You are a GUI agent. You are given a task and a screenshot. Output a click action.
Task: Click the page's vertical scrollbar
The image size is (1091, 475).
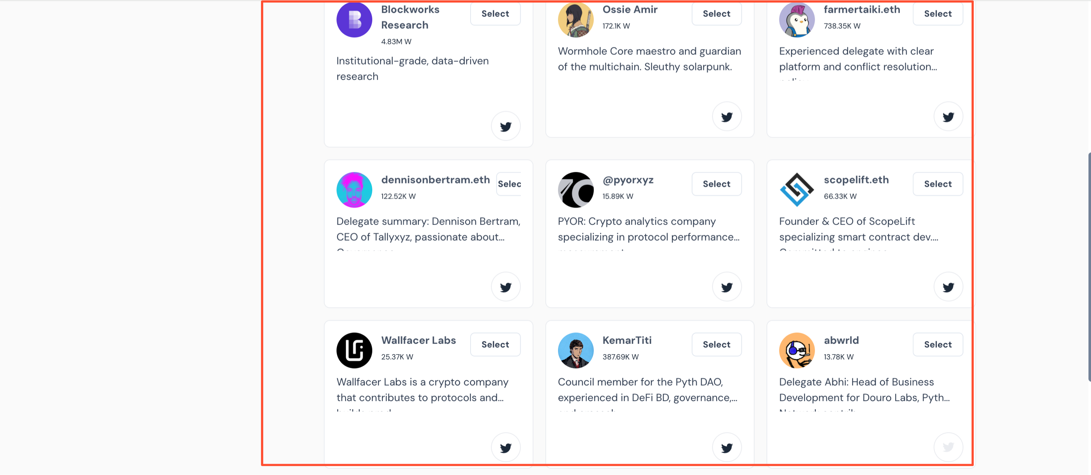[1089, 266]
